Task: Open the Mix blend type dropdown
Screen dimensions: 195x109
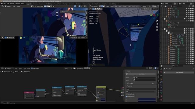Action: (140, 91)
